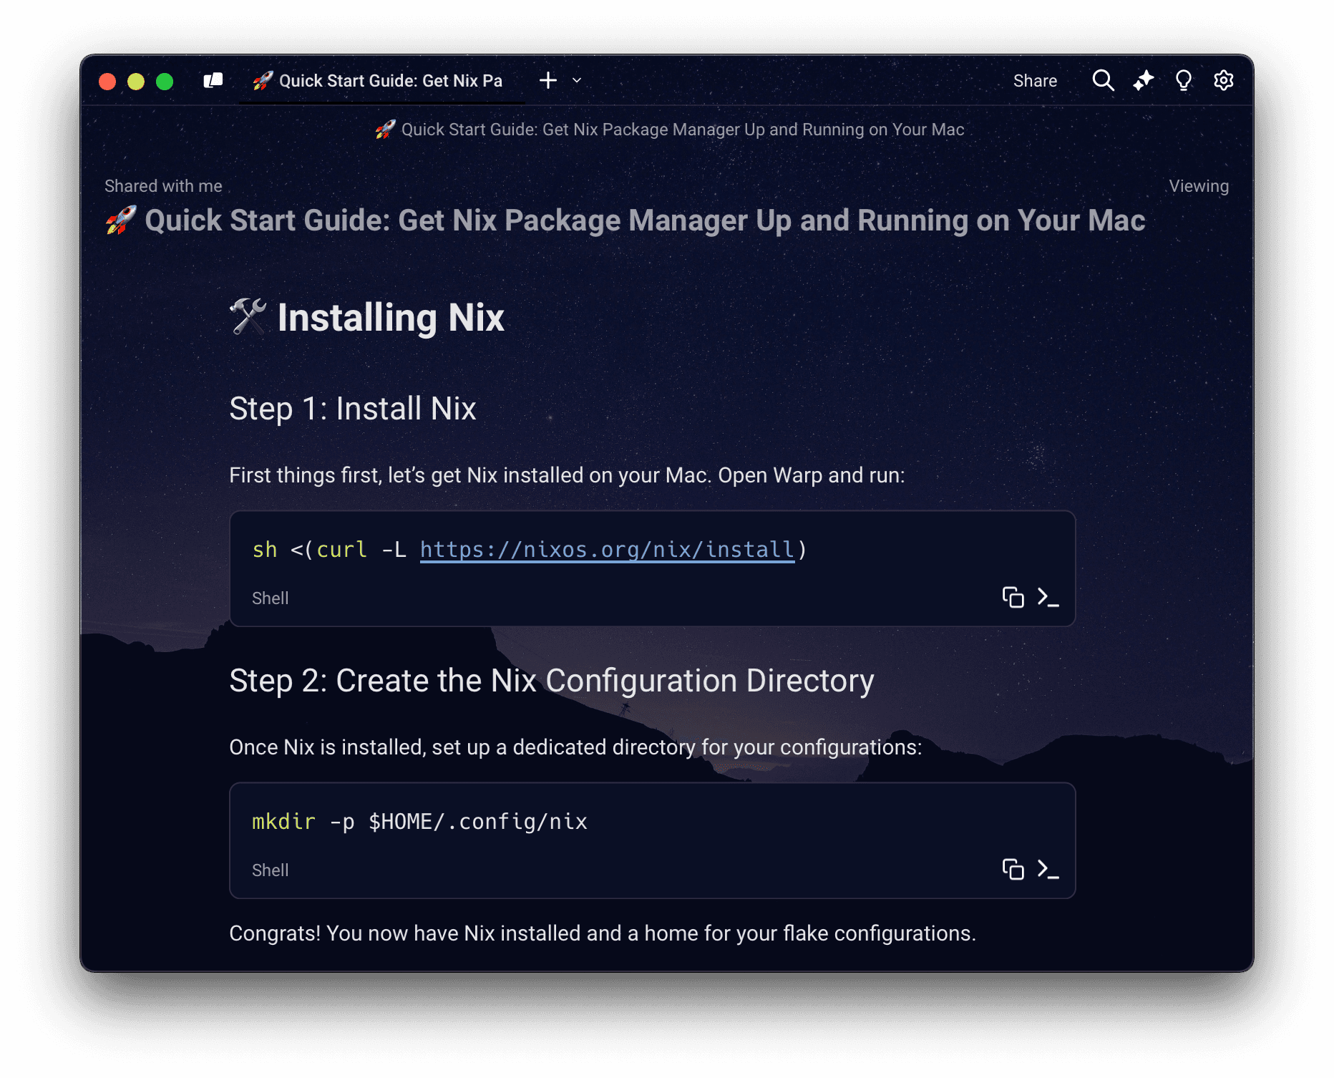
Task: Click the Step 1: Install Nix heading
Action: pos(352,409)
